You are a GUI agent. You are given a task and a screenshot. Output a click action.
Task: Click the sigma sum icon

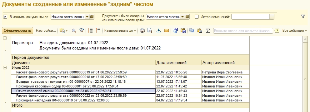[x=208, y=31]
